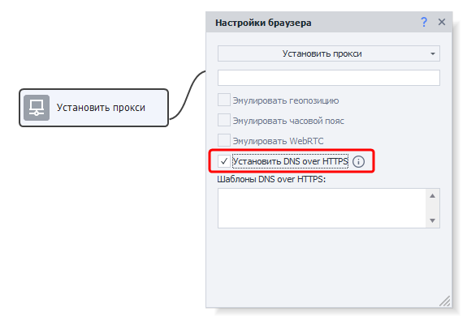Click the Эмулировать WebRTC label text
This screenshot has height=320, width=467.
click(278, 141)
